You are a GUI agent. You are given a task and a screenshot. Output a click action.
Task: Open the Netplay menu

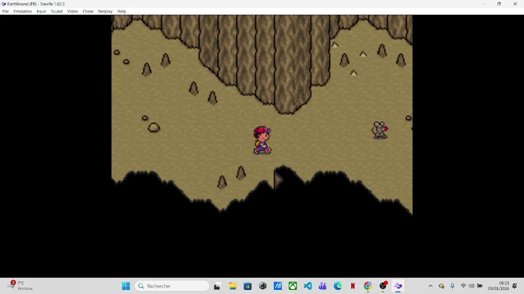pos(105,11)
